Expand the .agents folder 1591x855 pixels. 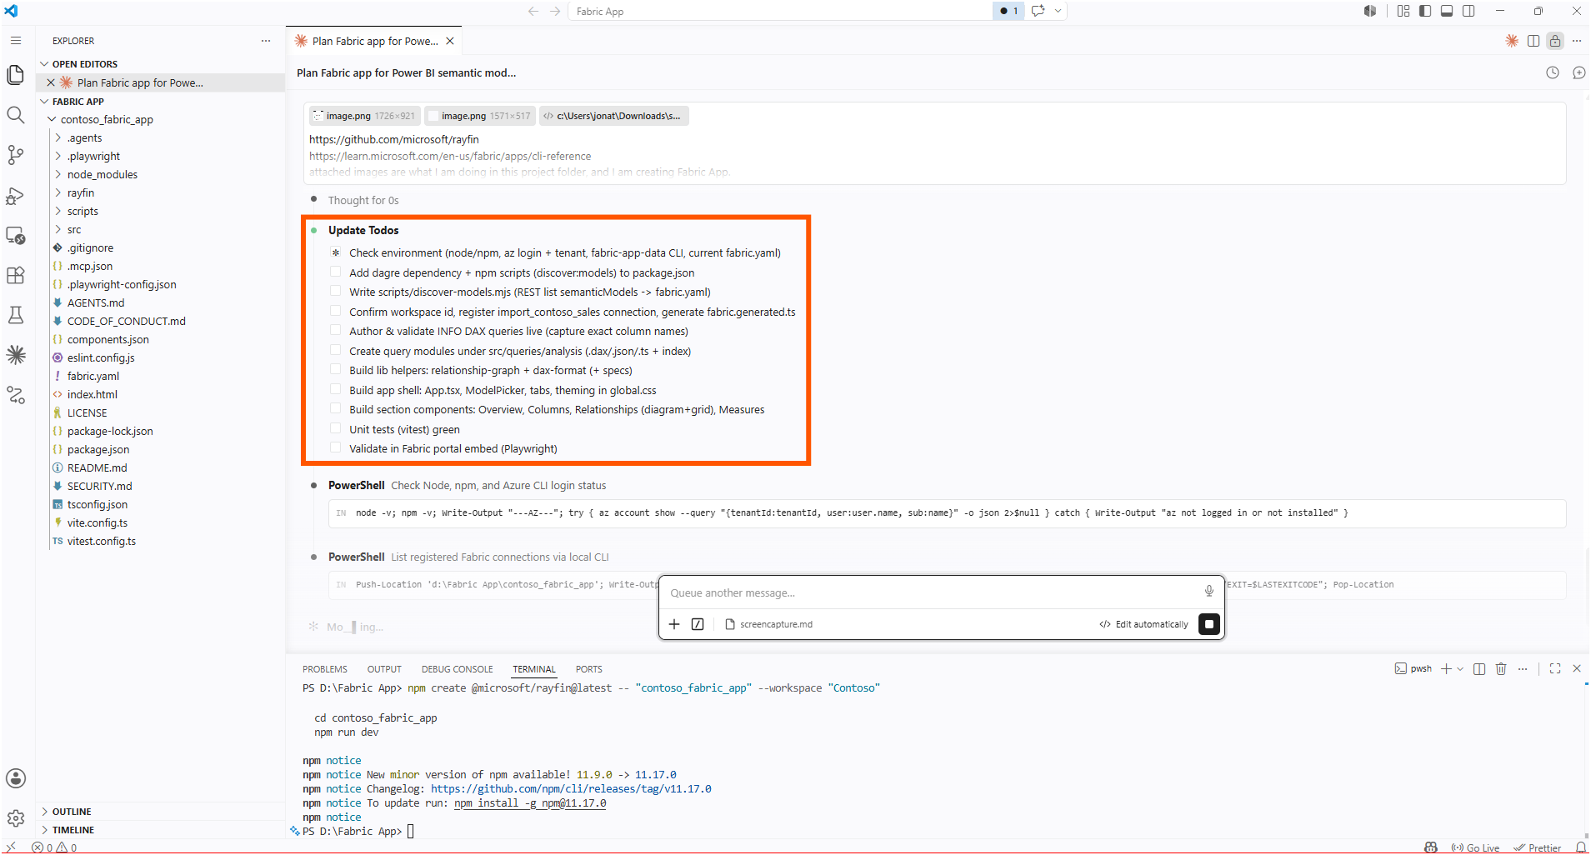[58, 138]
